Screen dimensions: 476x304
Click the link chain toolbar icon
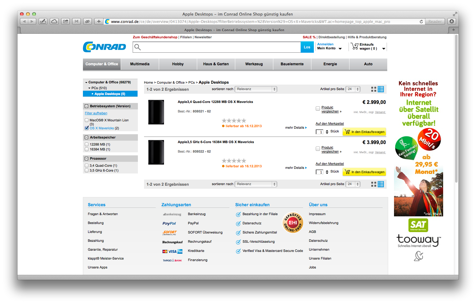[88, 21]
